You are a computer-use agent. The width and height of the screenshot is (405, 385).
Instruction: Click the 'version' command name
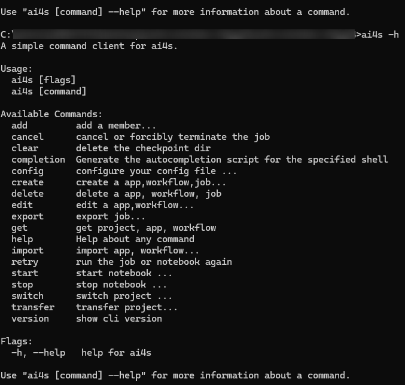tap(31, 319)
